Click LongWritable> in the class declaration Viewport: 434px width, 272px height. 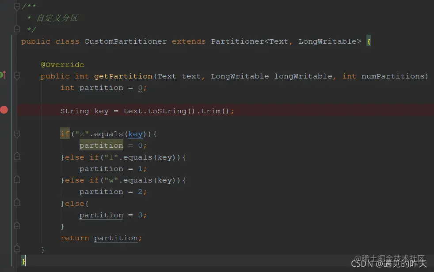pos(330,41)
